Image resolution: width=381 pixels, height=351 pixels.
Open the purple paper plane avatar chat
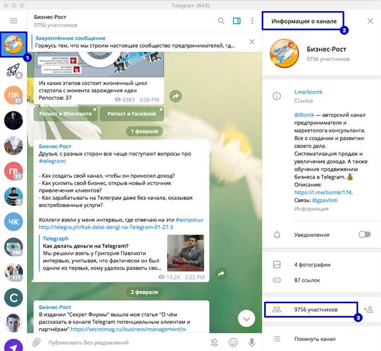tap(13, 345)
